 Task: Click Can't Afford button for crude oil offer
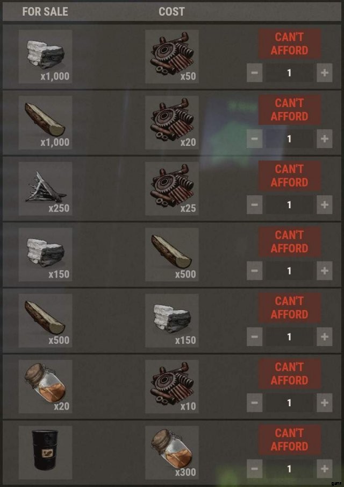pos(289,440)
